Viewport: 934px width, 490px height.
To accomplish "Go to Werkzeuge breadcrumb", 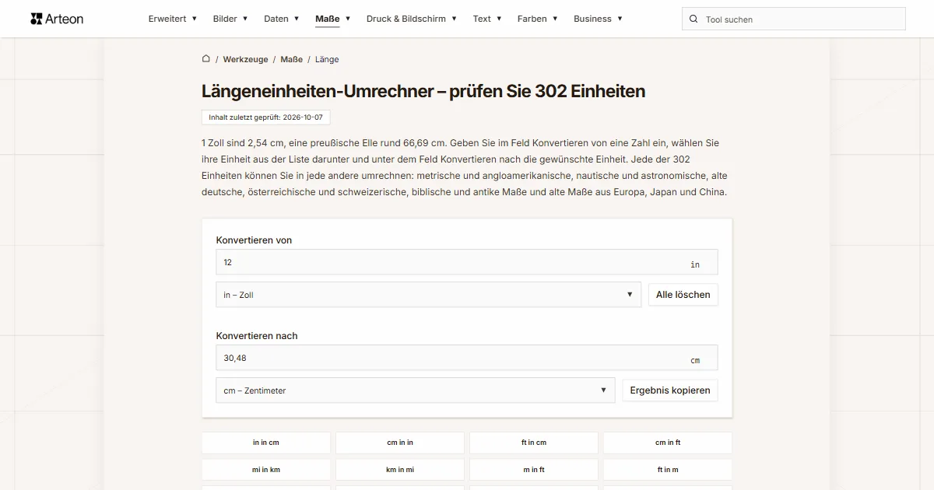I will pos(245,59).
